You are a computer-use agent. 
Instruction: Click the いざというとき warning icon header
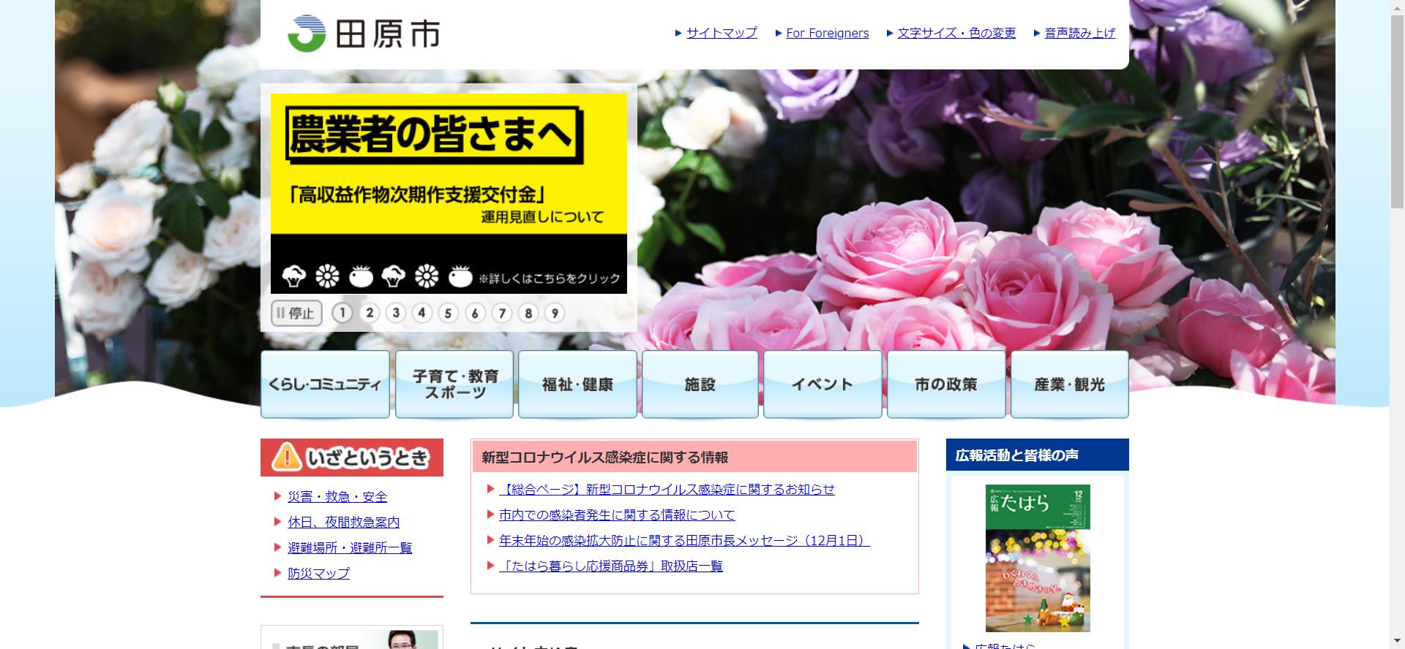pos(352,458)
